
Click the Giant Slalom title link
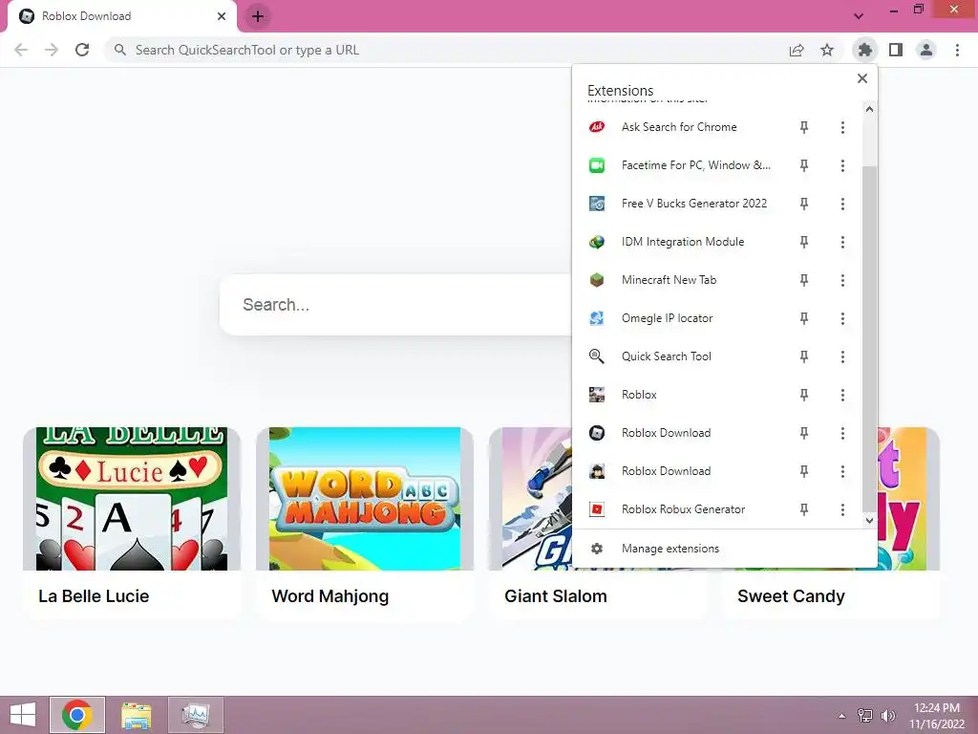coord(556,596)
